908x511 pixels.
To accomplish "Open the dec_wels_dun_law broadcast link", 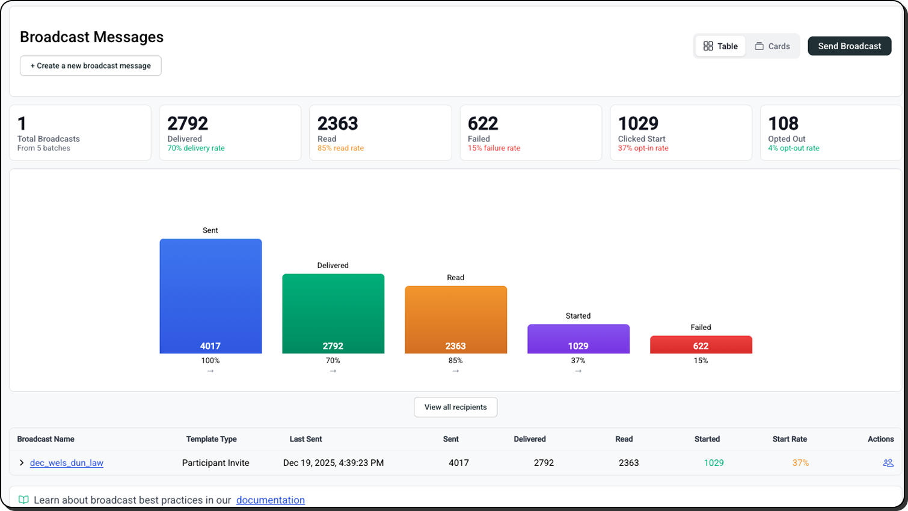I will click(67, 463).
